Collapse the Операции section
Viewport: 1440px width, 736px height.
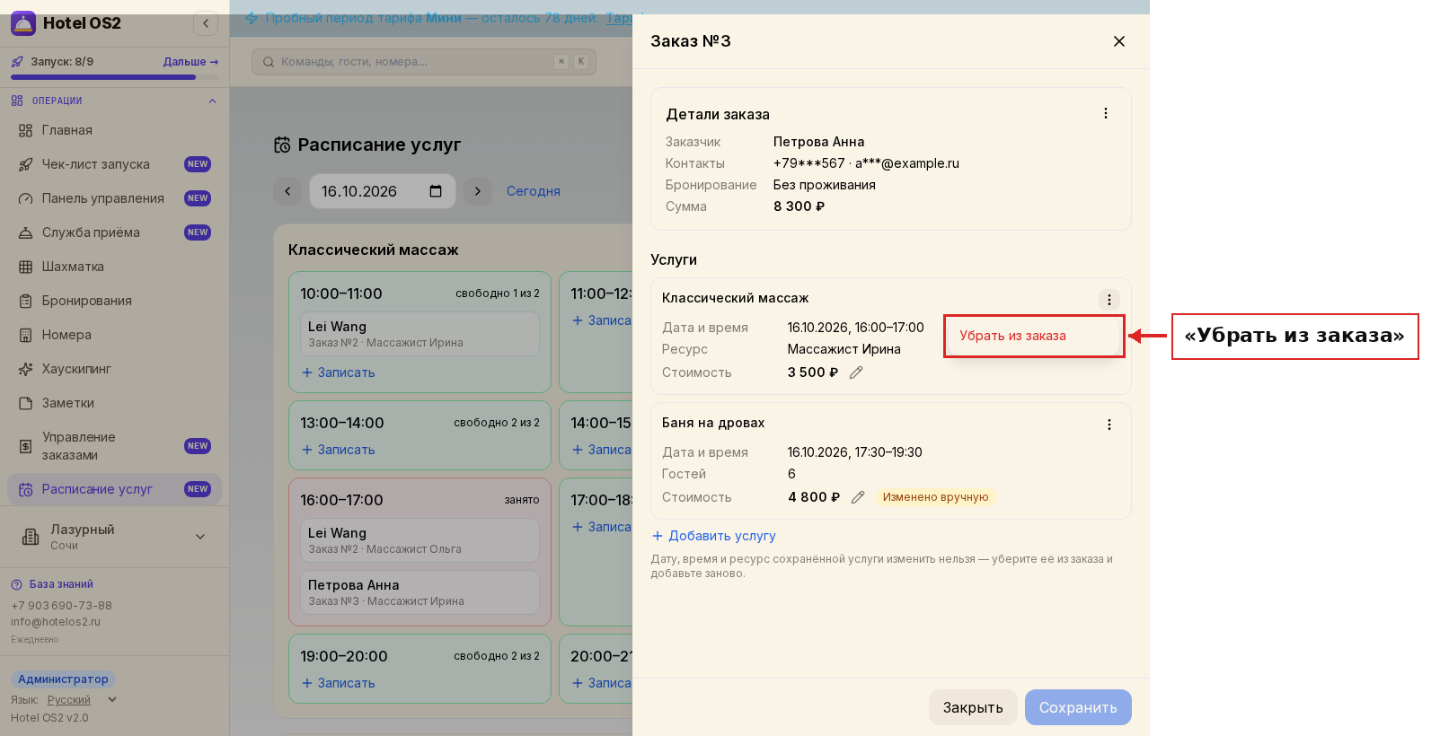212,101
